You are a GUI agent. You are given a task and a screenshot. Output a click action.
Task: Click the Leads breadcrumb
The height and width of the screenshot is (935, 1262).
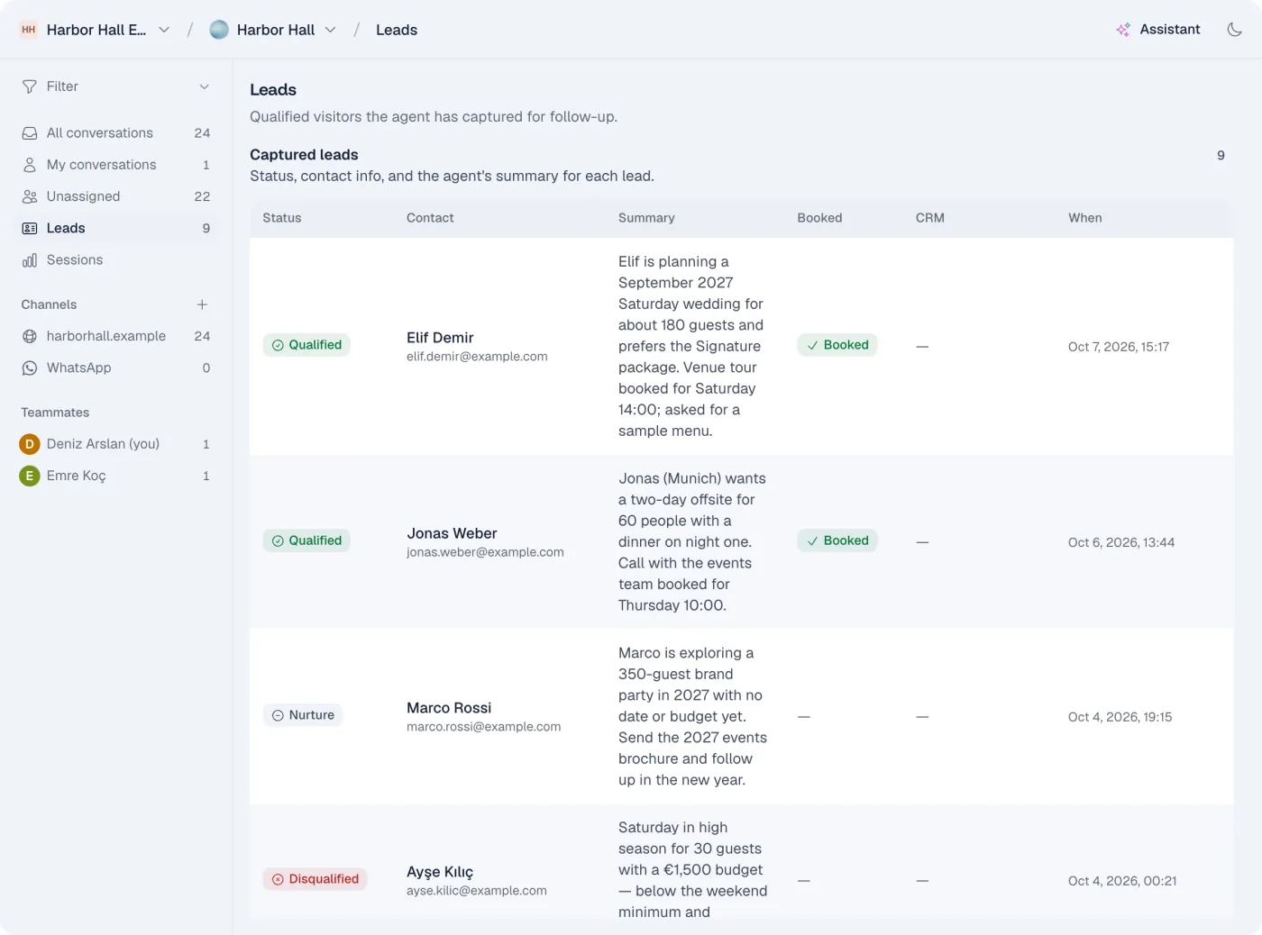click(x=397, y=30)
